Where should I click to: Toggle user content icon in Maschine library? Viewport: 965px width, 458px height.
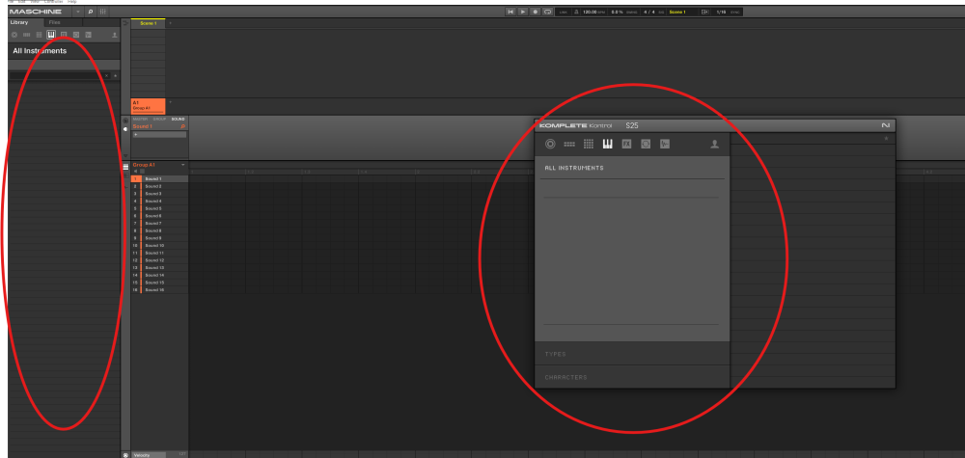coord(115,35)
